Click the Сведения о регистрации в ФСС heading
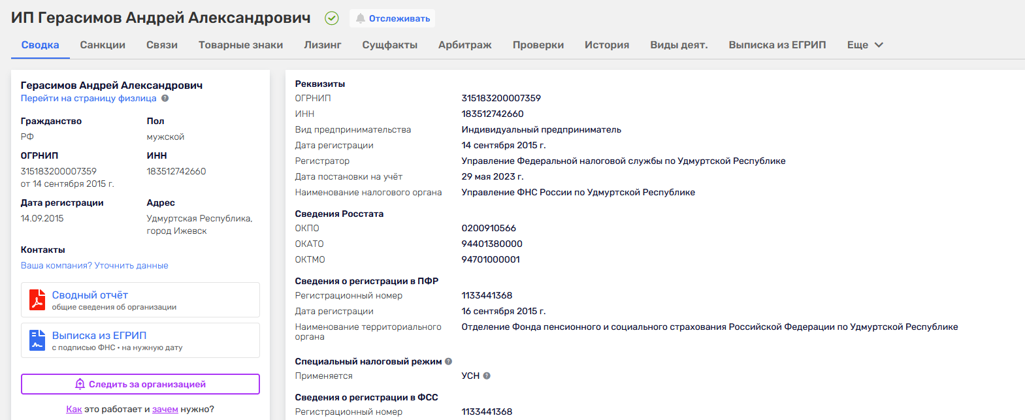This screenshot has width=1025, height=420. pyautogui.click(x=366, y=398)
